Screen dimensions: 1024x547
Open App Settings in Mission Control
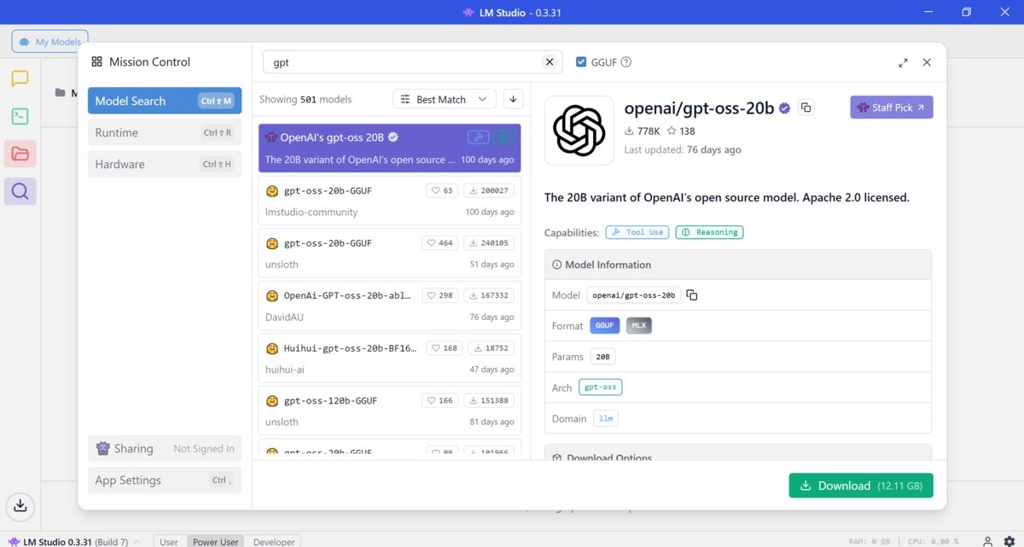point(165,480)
